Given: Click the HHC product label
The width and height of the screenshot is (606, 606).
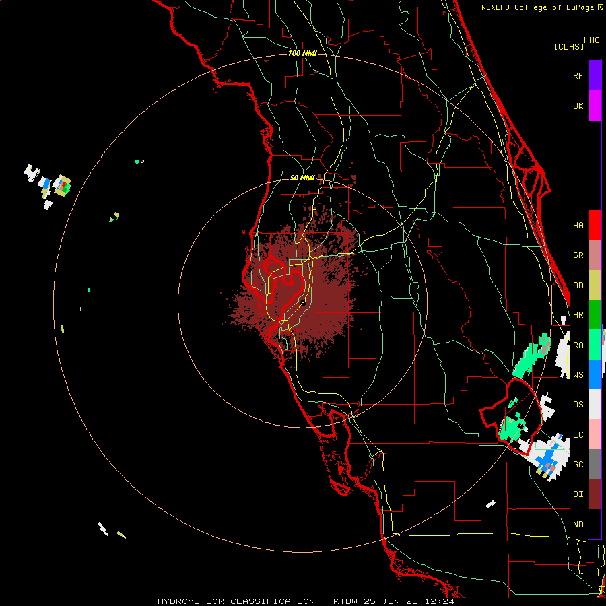Looking at the screenshot, I should (592, 40).
